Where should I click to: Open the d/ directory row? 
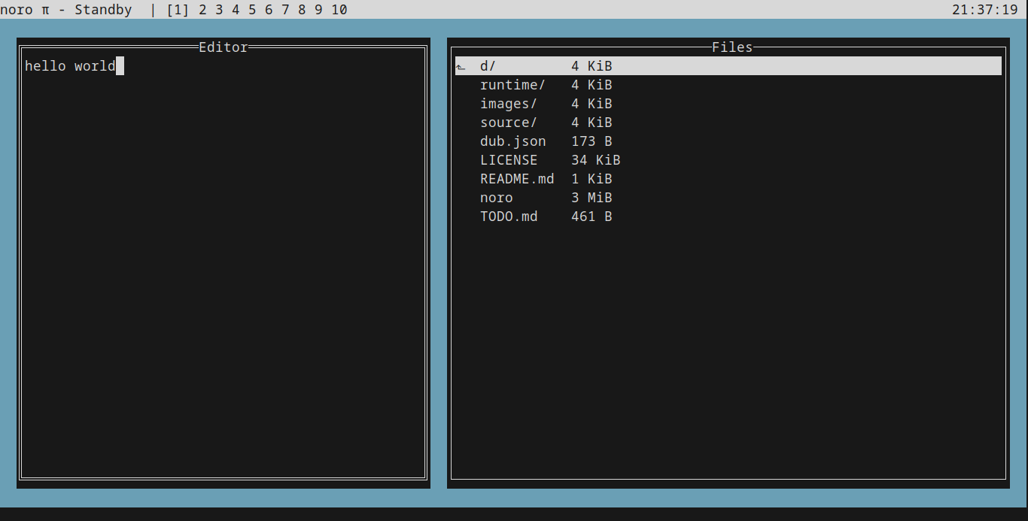pyautogui.click(x=728, y=66)
